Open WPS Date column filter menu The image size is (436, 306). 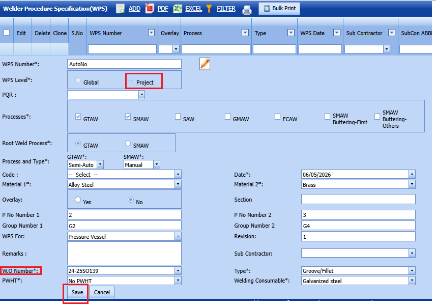[337, 33]
